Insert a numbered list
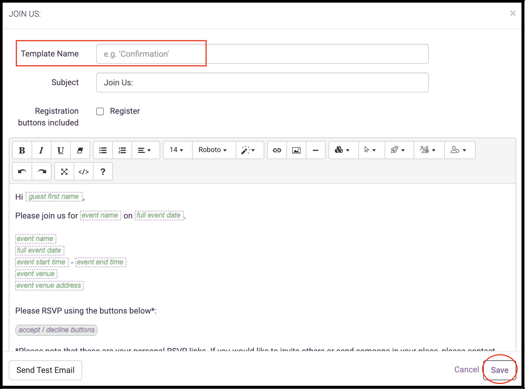525x389 pixels. pos(122,150)
